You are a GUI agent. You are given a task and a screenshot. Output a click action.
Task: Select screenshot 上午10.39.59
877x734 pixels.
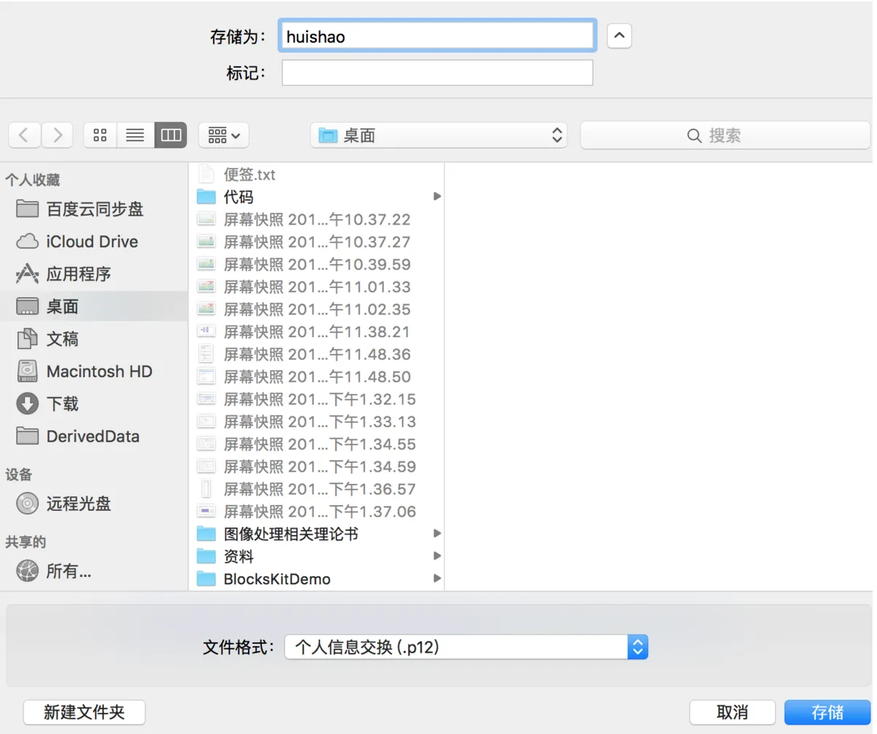[317, 265]
